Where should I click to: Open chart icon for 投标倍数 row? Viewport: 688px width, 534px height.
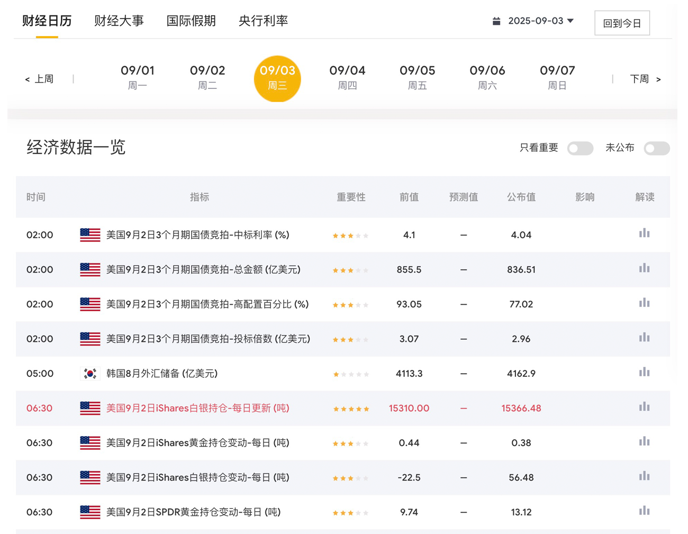(644, 338)
